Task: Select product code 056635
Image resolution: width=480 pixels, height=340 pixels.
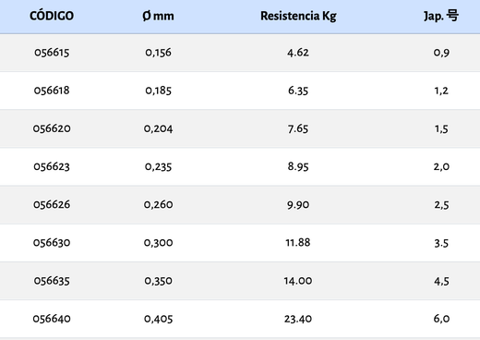Action: pos(52,281)
